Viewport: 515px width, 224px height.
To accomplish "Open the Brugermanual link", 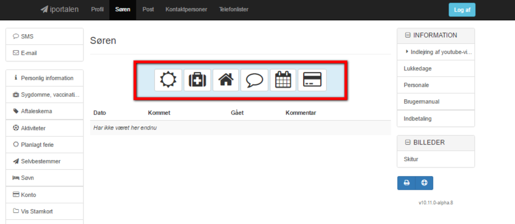I will (436, 102).
